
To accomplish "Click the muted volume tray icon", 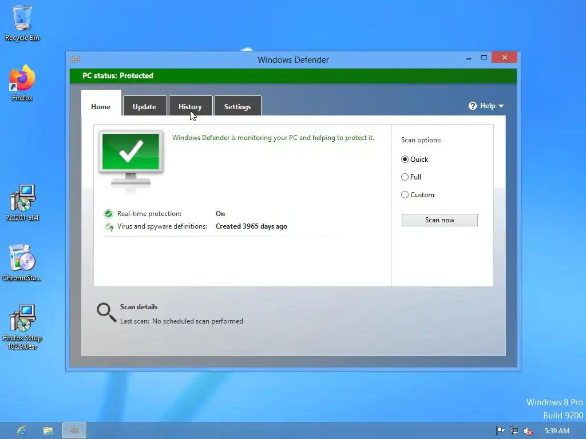I will [x=528, y=431].
